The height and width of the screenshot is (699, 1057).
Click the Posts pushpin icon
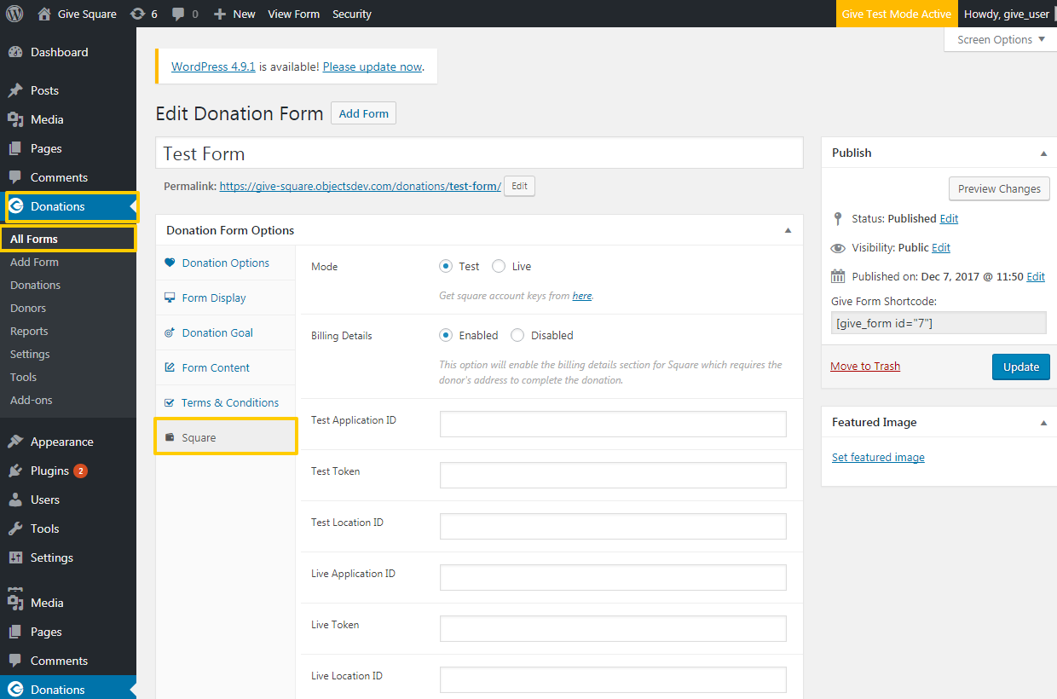click(15, 90)
